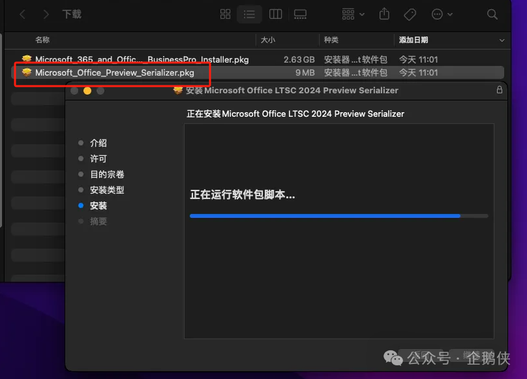Screen dimensions: 527x379
Task: Toggle sort order chevron beside 添加日期
Action: coord(502,40)
